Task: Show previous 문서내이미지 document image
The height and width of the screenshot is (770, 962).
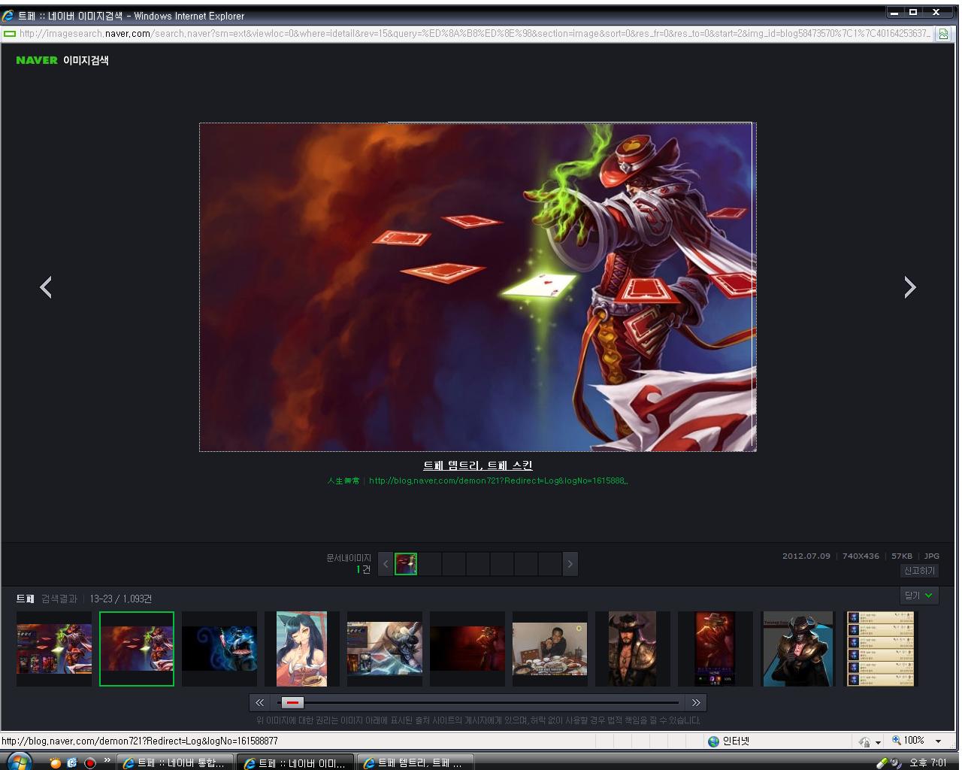Action: point(386,564)
